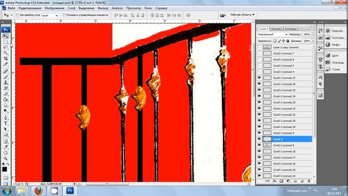This screenshot has width=348, height=196.
Task: Select the Magic Wand tool
Action: tap(6, 53)
